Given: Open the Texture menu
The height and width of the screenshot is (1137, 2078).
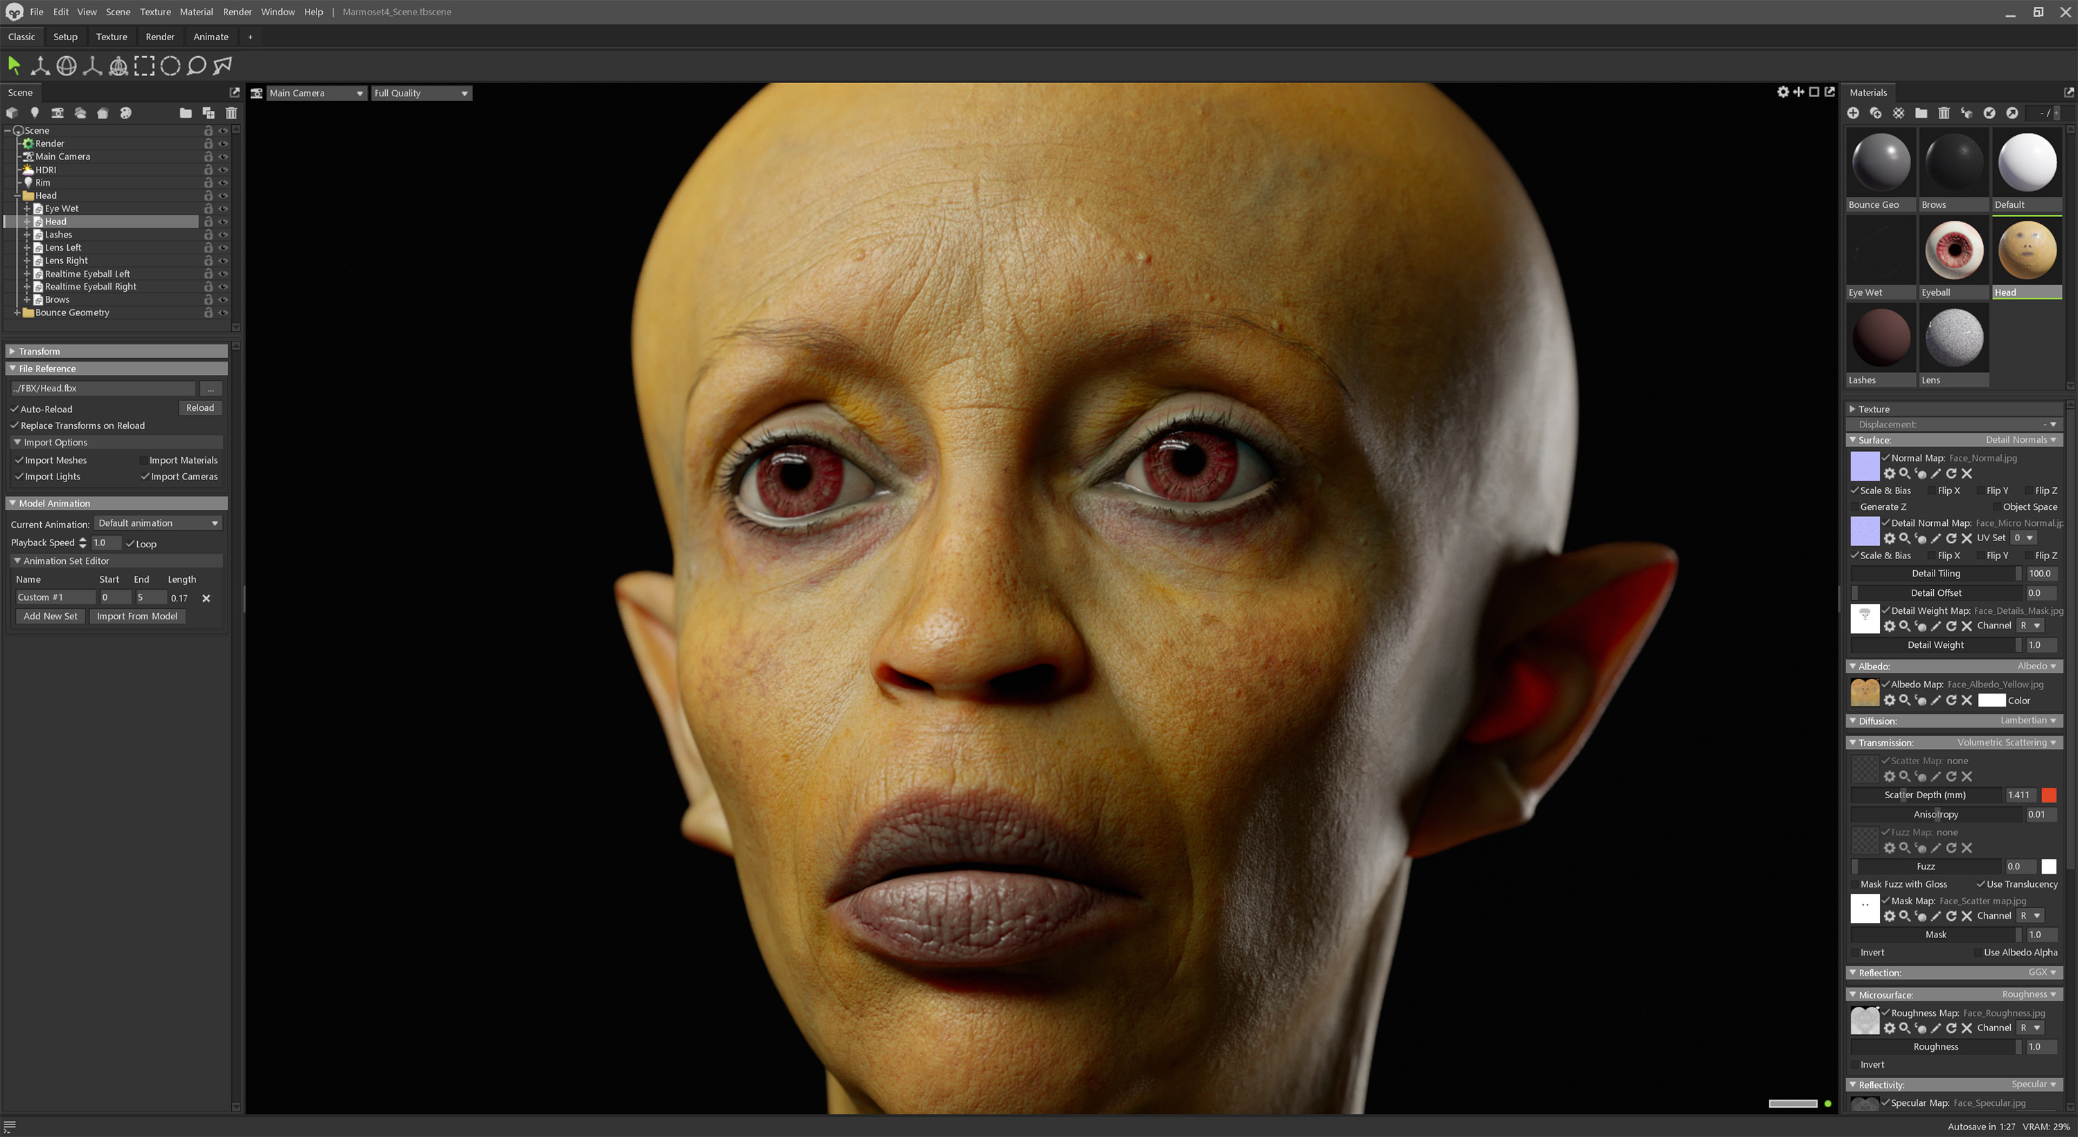Looking at the screenshot, I should pyautogui.click(x=155, y=12).
